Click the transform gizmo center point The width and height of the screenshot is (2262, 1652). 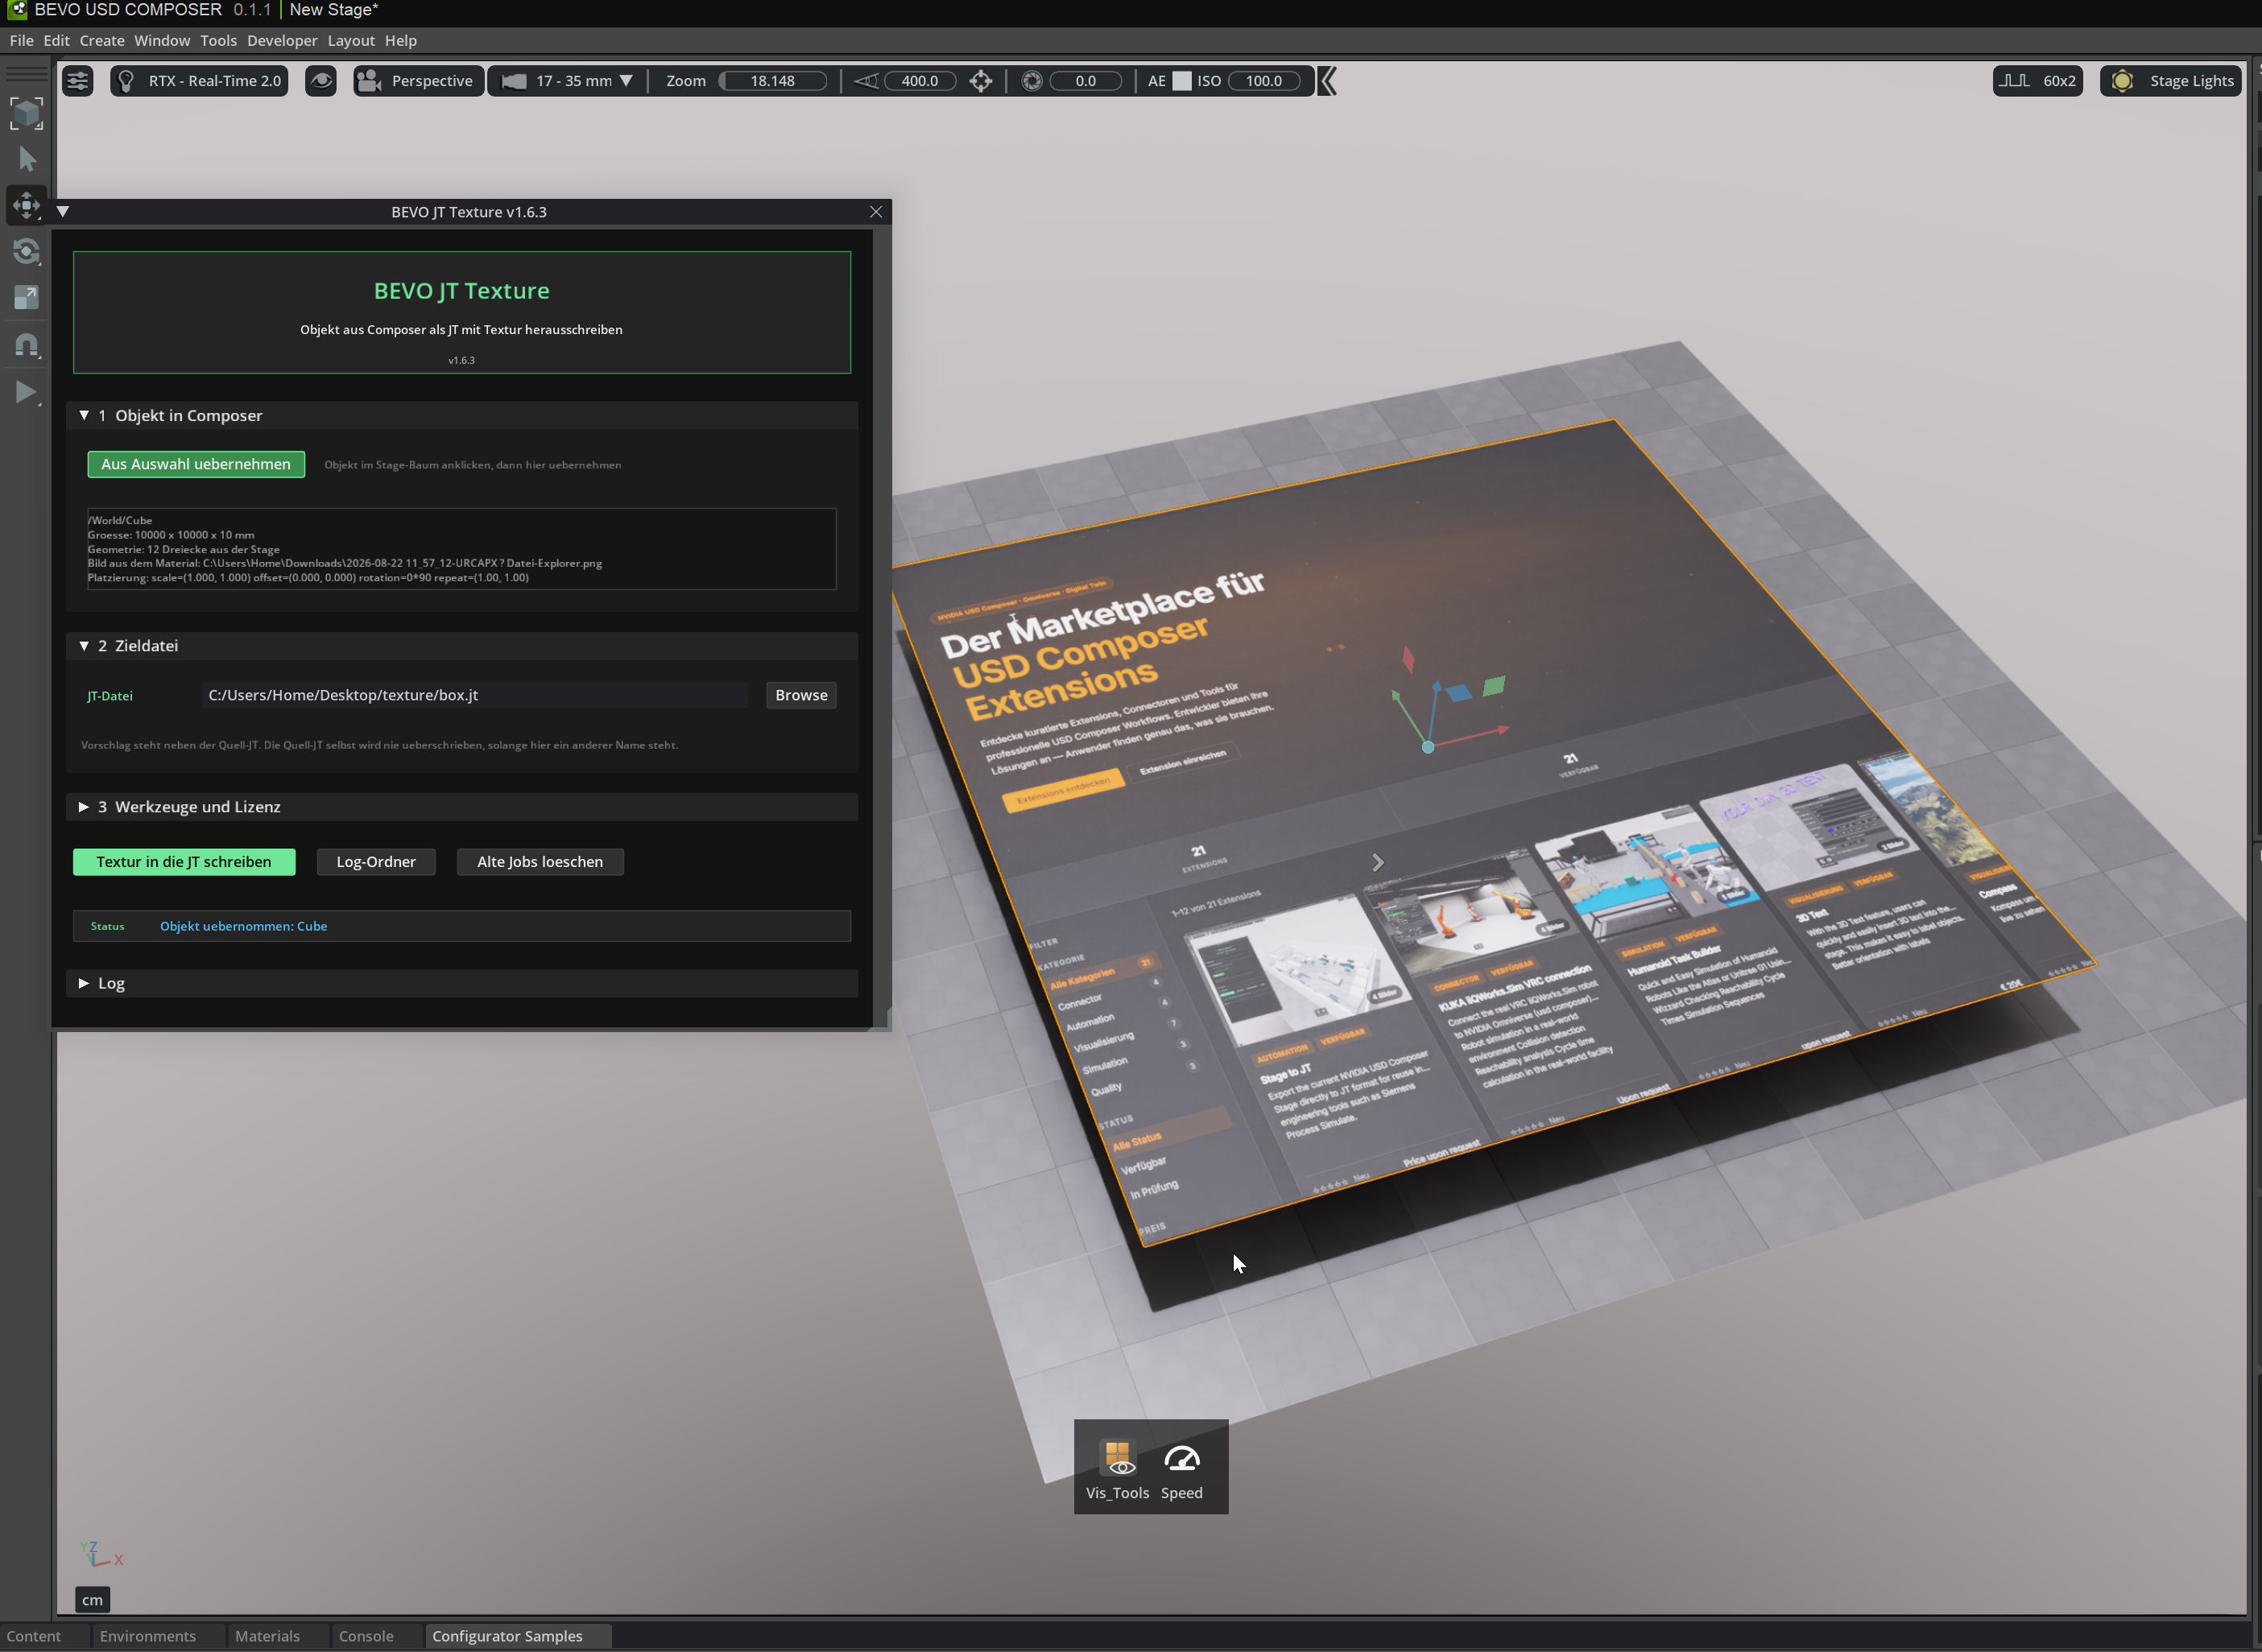coord(1428,747)
